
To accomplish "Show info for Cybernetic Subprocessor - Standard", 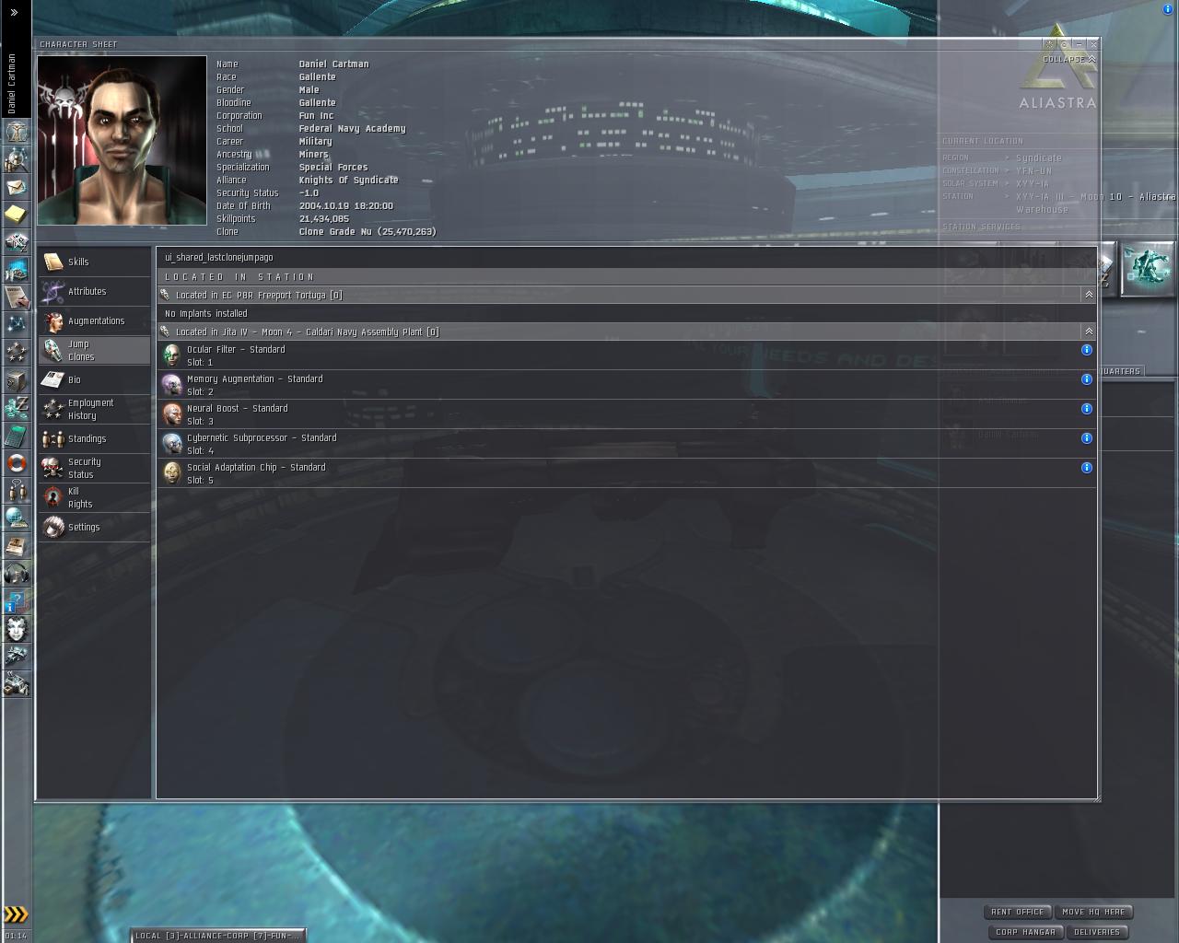I will click(x=1087, y=438).
